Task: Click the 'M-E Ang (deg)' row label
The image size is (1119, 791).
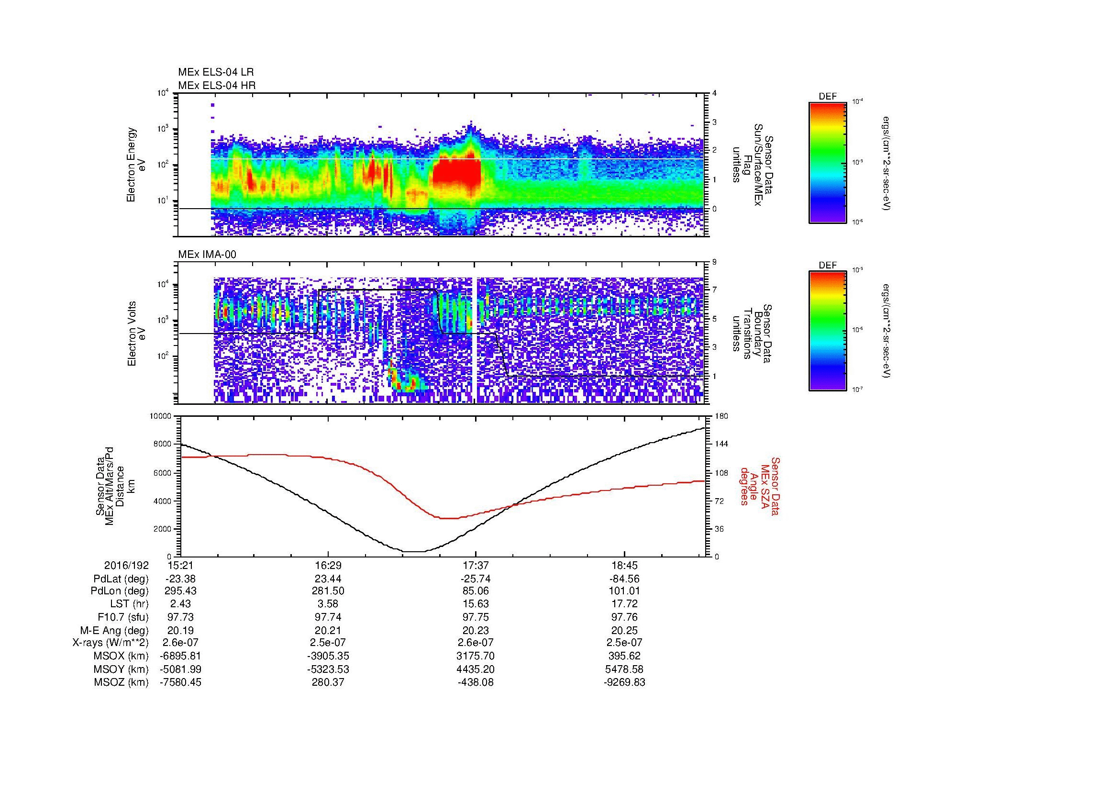Action: click(114, 631)
